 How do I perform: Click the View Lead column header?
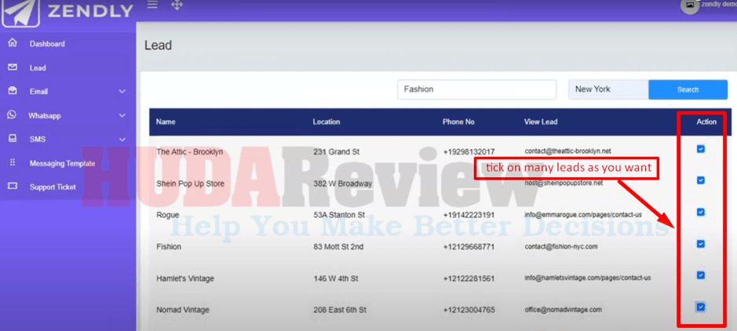pyautogui.click(x=541, y=122)
